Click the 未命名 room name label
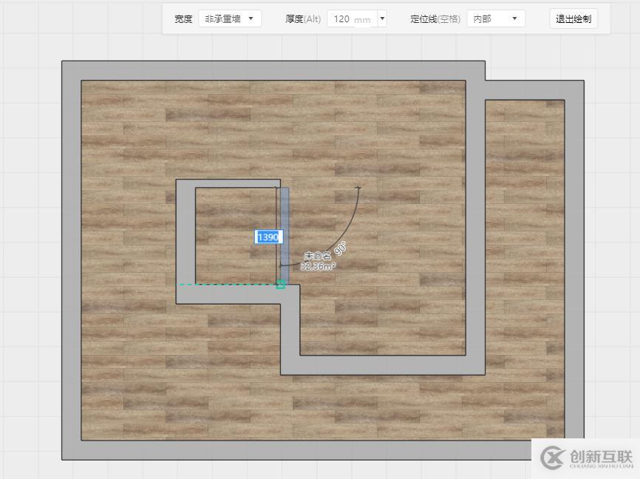This screenshot has width=640, height=479. [317, 254]
